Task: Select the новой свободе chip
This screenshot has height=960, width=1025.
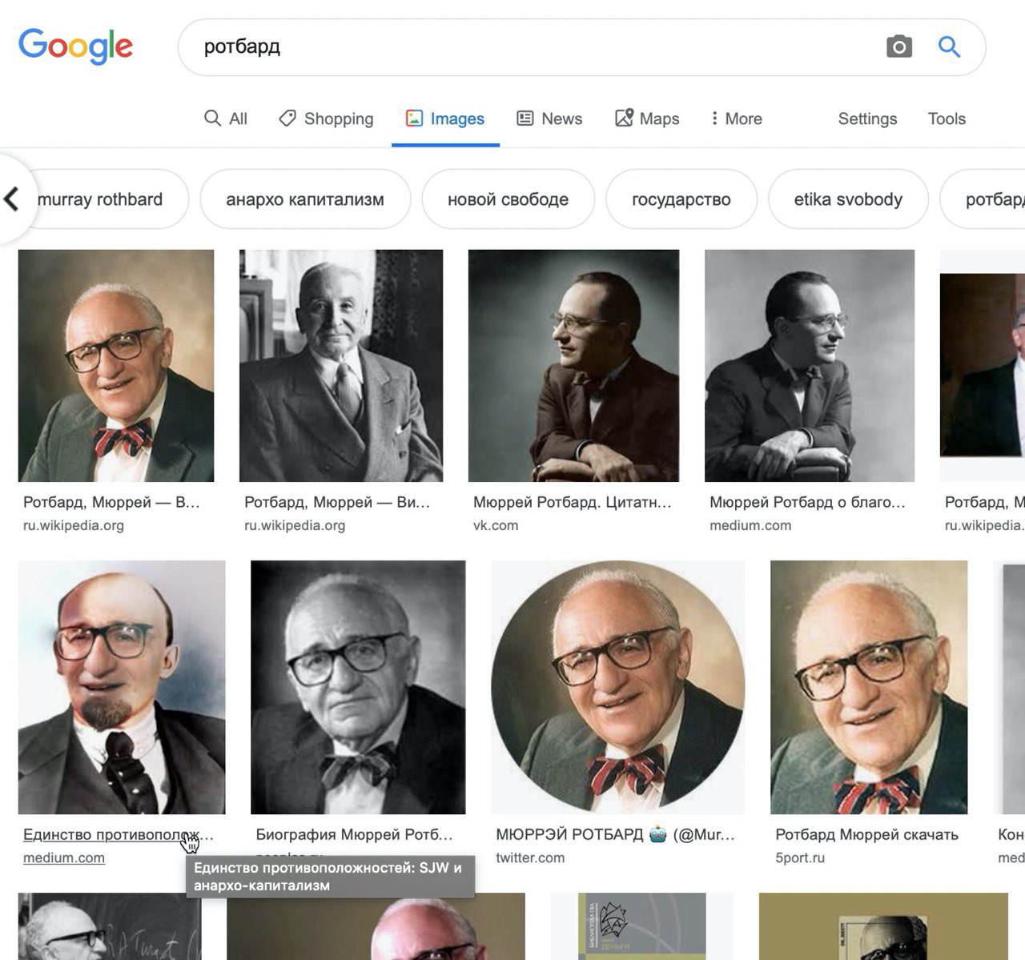Action: (x=508, y=199)
